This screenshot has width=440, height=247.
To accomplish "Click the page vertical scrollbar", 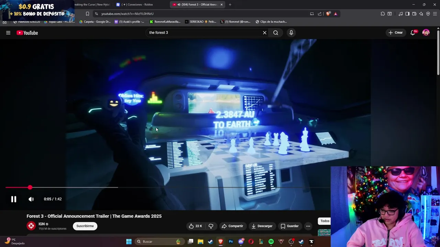I will coord(438,52).
